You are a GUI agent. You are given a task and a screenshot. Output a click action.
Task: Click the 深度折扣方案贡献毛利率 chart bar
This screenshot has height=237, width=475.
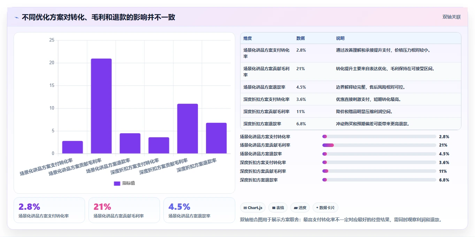tap(187, 129)
